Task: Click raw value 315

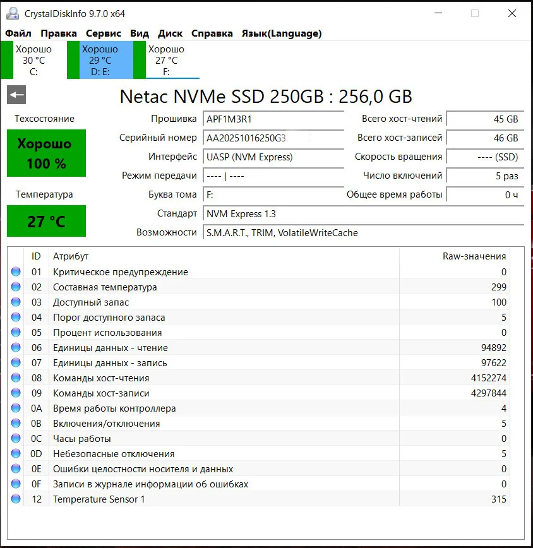Action: click(499, 499)
